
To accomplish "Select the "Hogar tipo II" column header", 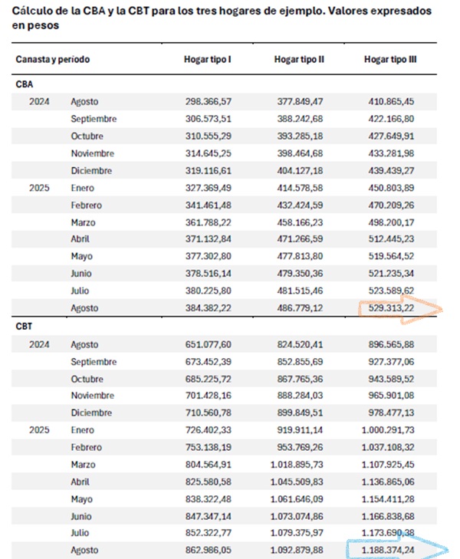I will 299,59.
